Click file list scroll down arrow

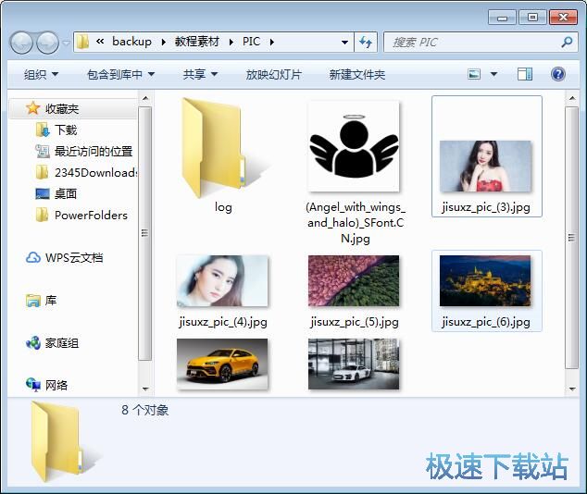pyautogui.click(x=571, y=389)
